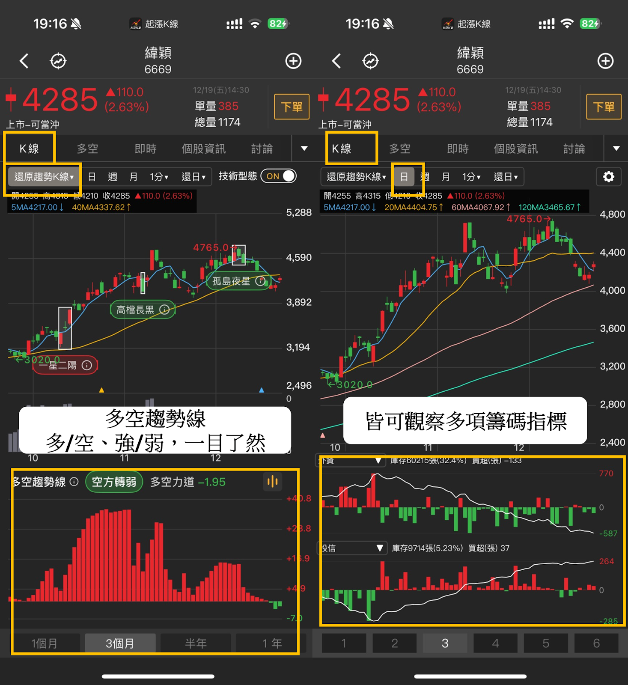Select K線 tab in left screen
This screenshot has height=685, width=628.
point(29,149)
